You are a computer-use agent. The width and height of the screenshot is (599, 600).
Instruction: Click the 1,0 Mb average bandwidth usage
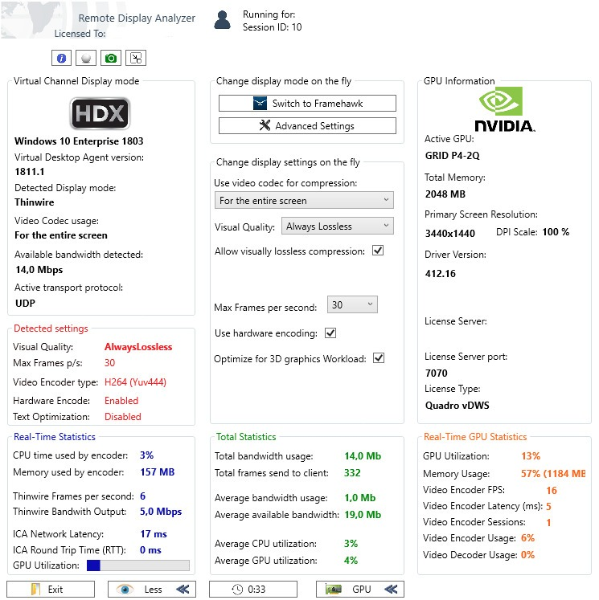pyautogui.click(x=360, y=497)
